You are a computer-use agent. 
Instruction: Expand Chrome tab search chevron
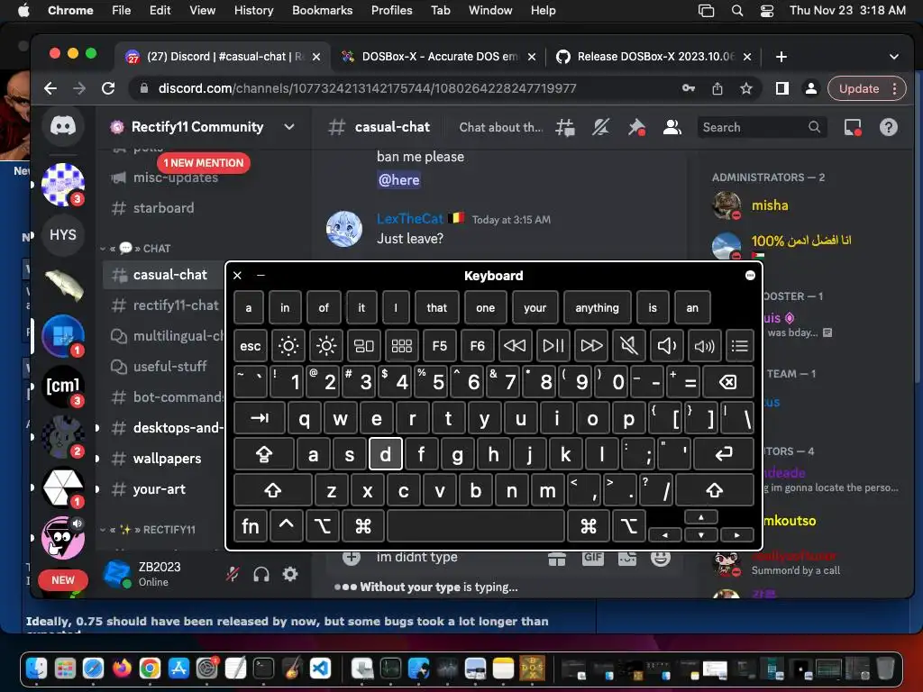[x=893, y=57]
